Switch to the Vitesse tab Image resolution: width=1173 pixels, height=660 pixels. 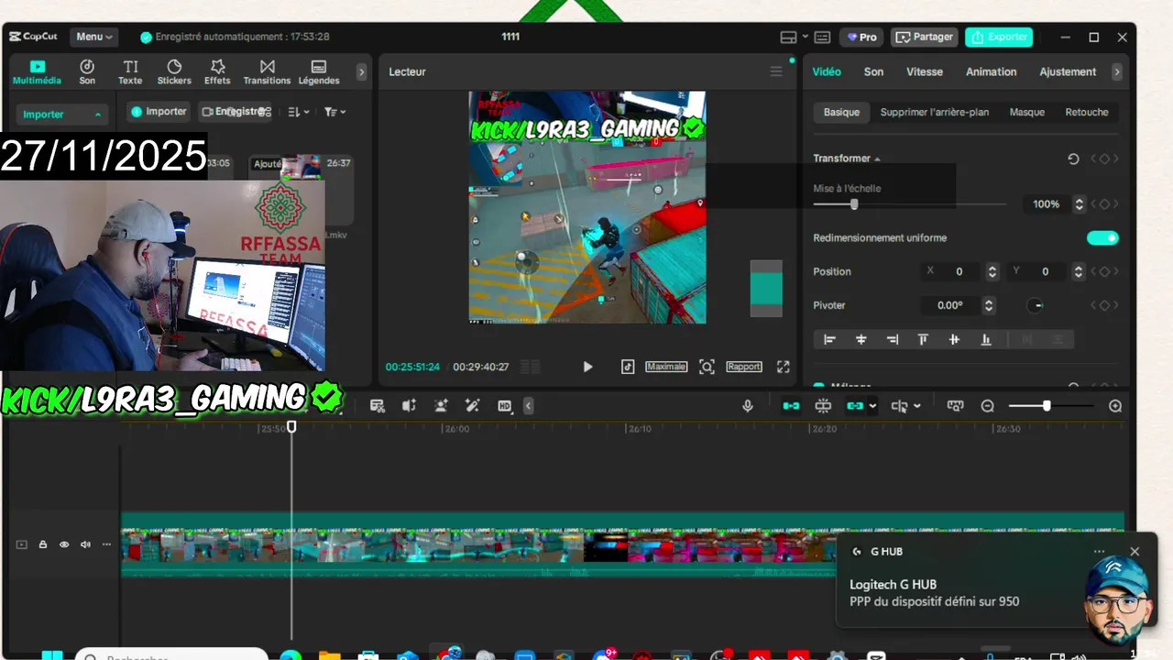click(925, 71)
